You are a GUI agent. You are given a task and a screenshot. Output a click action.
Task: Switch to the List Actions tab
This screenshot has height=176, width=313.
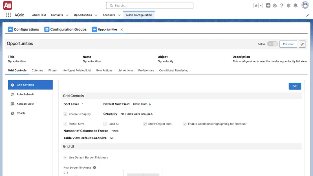(x=125, y=70)
